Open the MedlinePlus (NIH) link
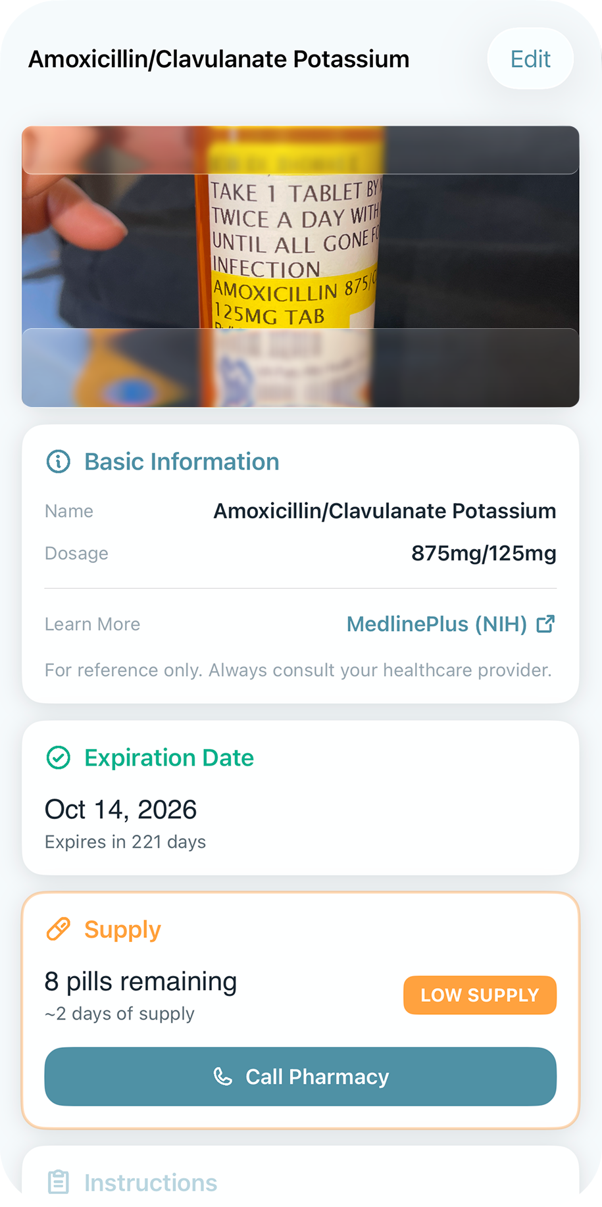This screenshot has height=1207, width=602. click(x=436, y=624)
